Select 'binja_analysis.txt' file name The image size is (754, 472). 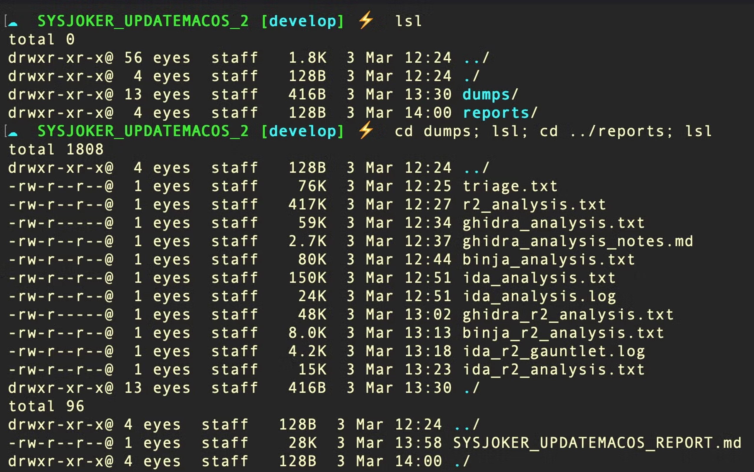click(x=549, y=260)
